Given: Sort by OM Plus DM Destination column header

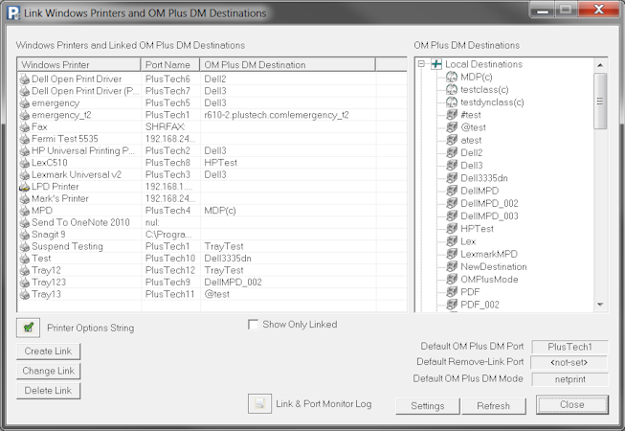Looking at the screenshot, I should (287, 64).
